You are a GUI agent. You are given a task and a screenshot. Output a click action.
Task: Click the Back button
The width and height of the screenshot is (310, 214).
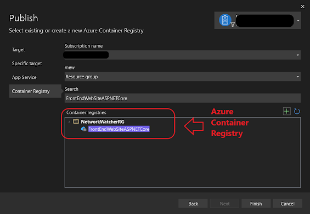(193, 204)
